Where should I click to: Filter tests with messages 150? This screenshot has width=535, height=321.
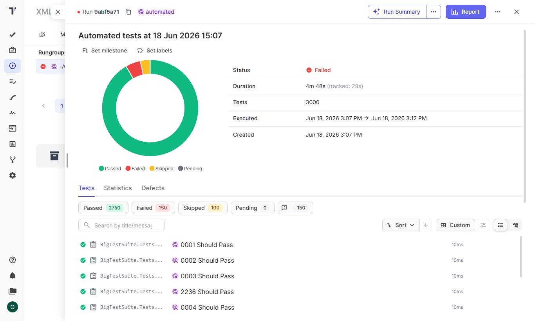tap(295, 208)
